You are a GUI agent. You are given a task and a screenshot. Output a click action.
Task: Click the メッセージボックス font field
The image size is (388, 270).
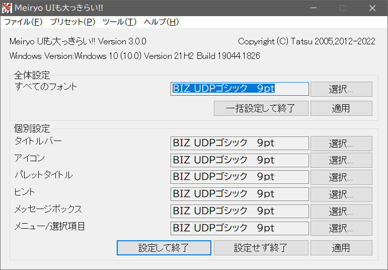tap(240, 211)
